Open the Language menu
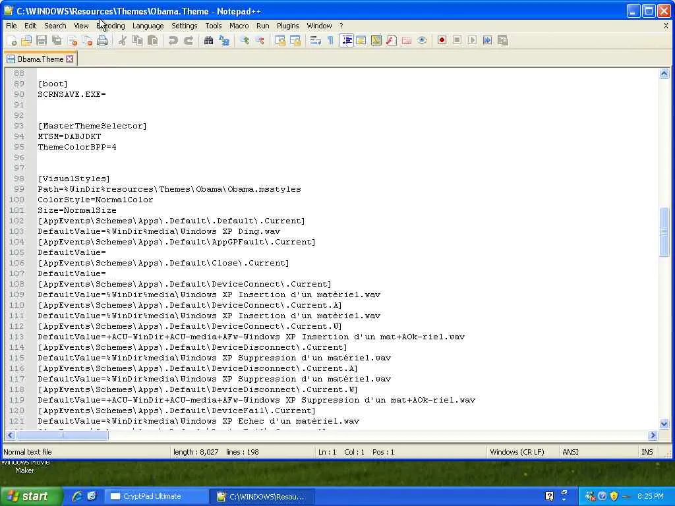Viewport: 675px width, 506px height. pos(148,26)
